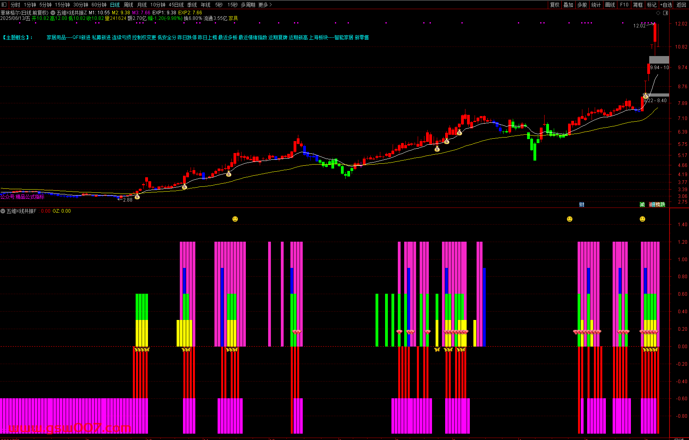Expand the 五维K线共振Z indicator dropdown
This screenshot has height=440, width=689.
click(x=53, y=13)
